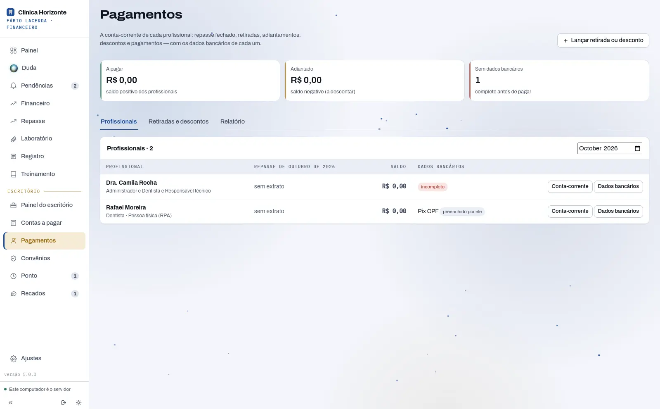Click the Ajustes gear icon
660x409 pixels.
(13, 359)
